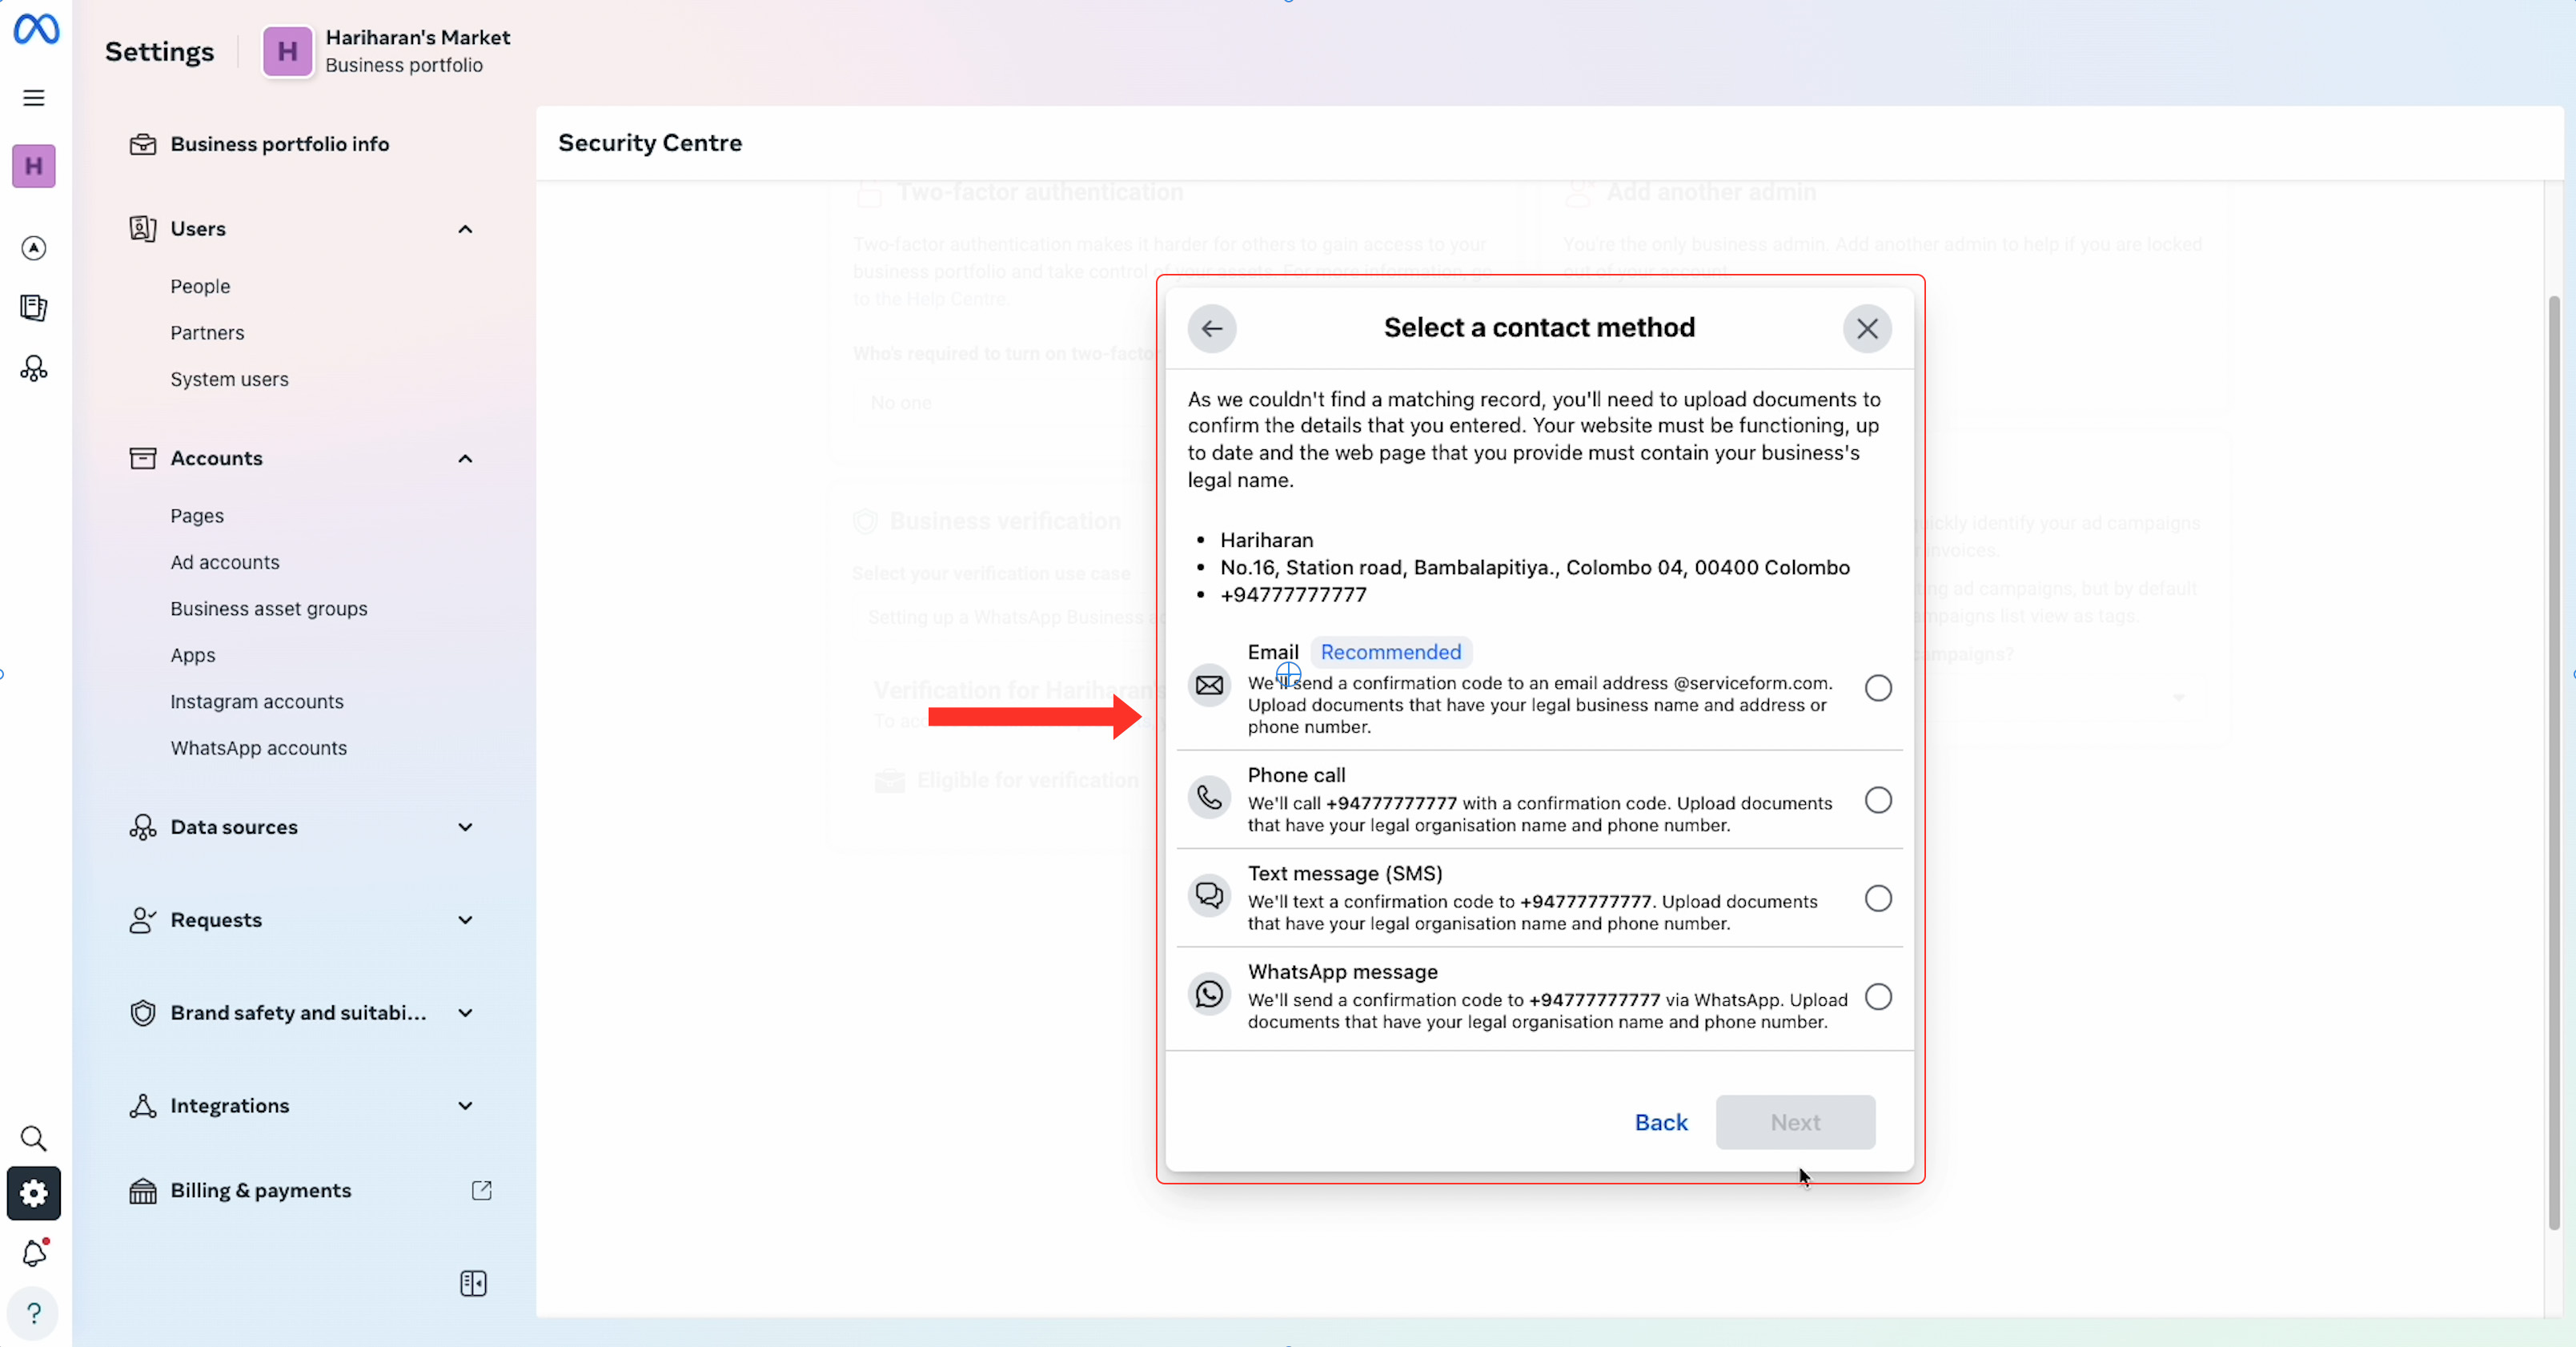
Task: Click the help question mark icon
Action: [x=34, y=1313]
